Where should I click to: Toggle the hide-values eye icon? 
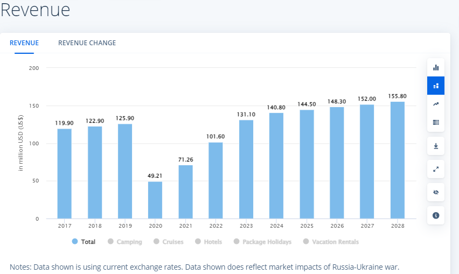[x=436, y=192]
